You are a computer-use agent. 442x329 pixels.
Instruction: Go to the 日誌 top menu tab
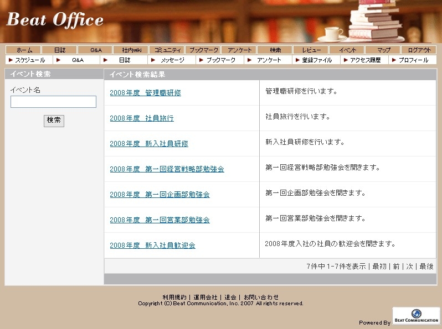(x=59, y=50)
